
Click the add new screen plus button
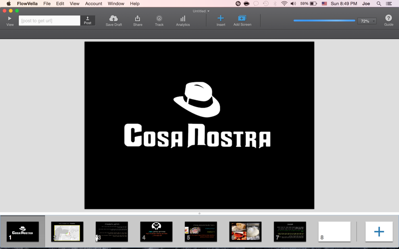click(379, 231)
